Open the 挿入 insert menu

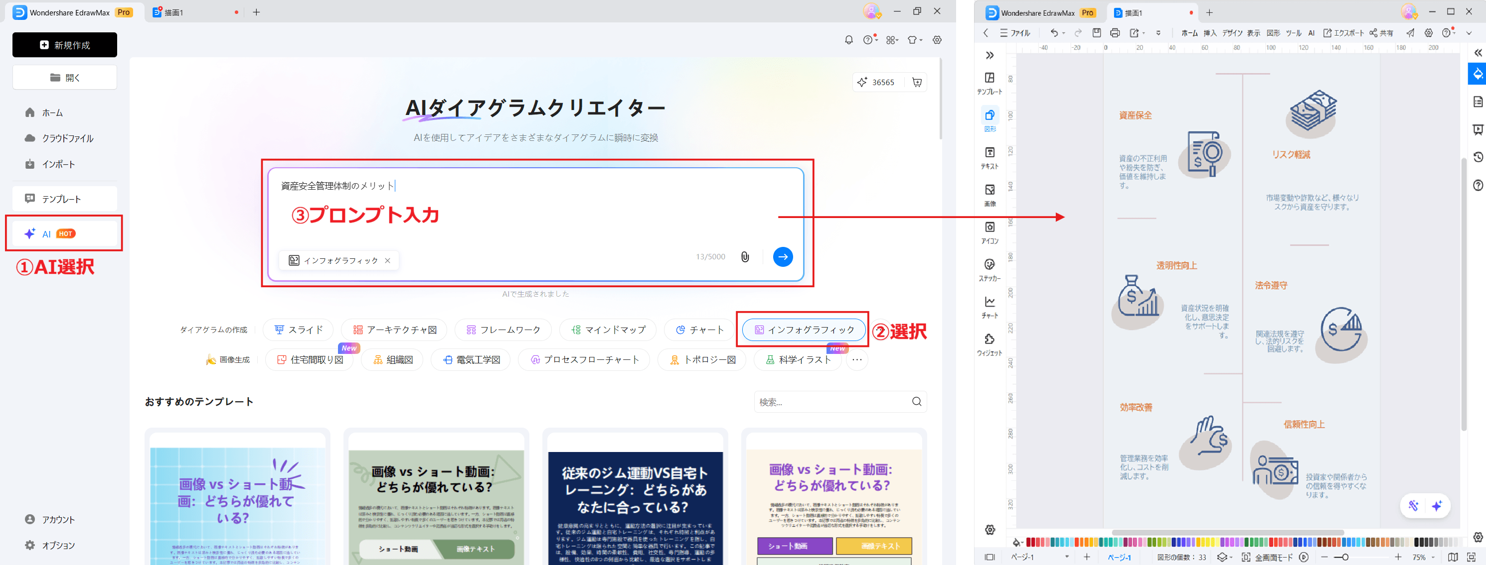(1210, 33)
